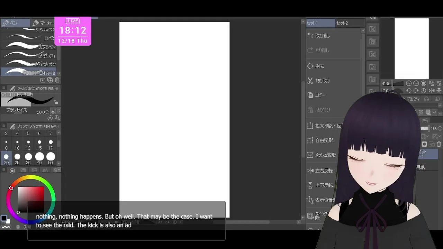Select the カブラペン brush
Screen dimensions: 443x249
pyautogui.click(x=28, y=46)
